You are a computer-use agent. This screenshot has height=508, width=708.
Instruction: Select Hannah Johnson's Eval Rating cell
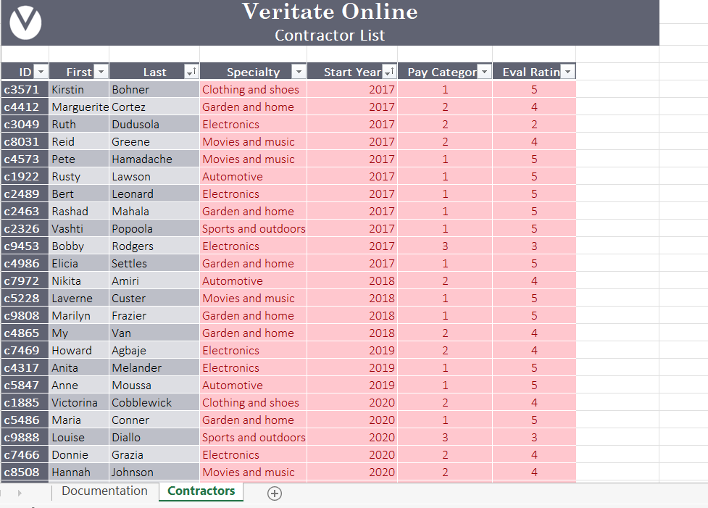pos(534,472)
